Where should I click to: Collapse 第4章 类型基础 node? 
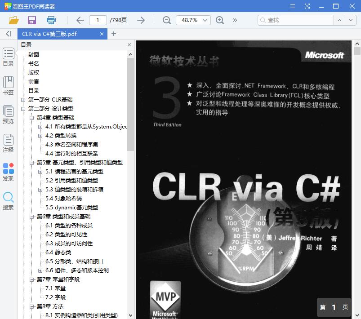pos(31,118)
